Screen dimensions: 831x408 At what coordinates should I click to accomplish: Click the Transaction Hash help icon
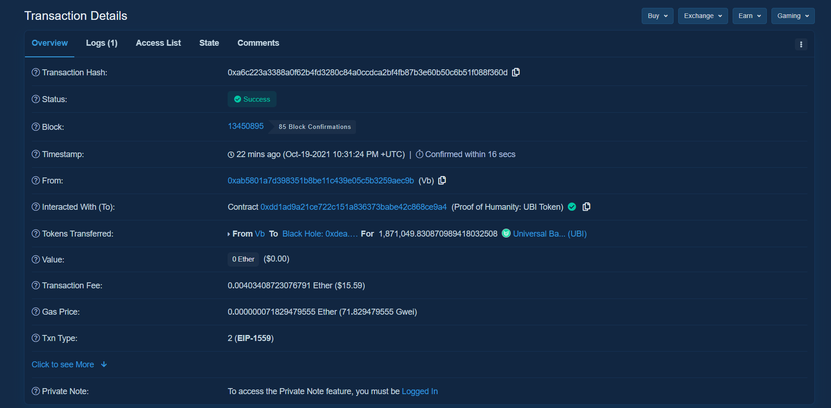[x=36, y=72]
